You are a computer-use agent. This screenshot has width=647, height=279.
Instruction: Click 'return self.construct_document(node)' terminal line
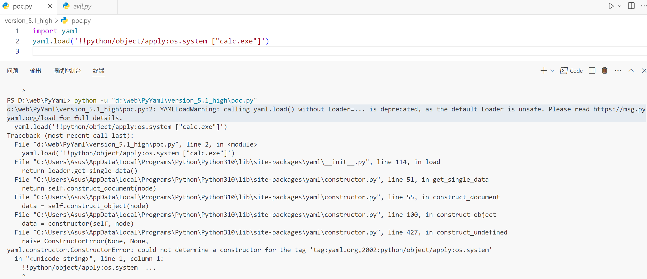[x=89, y=188]
